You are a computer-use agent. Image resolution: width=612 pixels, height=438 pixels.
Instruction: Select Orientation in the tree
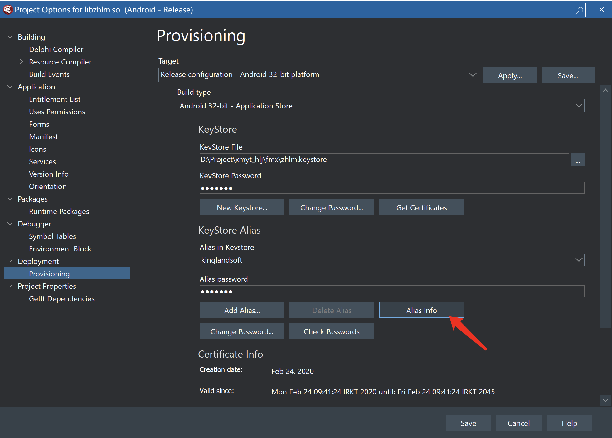(x=48, y=187)
